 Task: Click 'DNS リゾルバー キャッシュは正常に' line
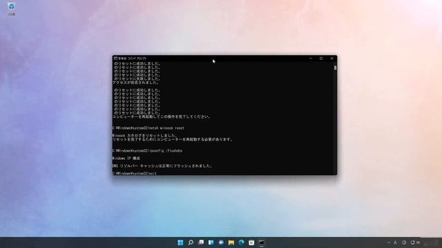(x=162, y=166)
